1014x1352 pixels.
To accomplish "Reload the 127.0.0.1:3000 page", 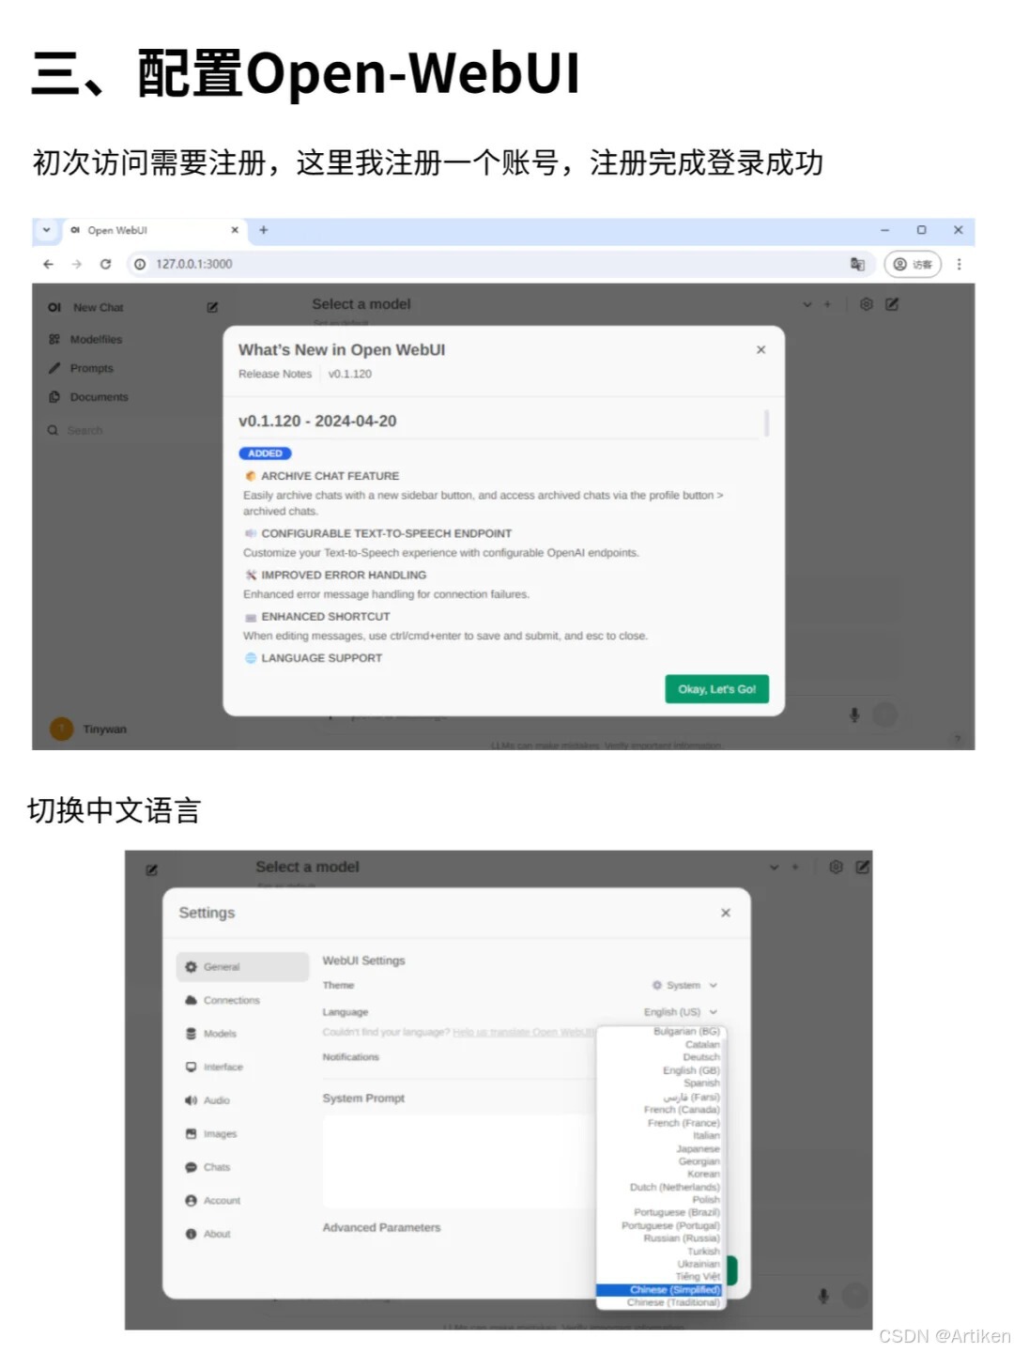I will click(x=105, y=264).
